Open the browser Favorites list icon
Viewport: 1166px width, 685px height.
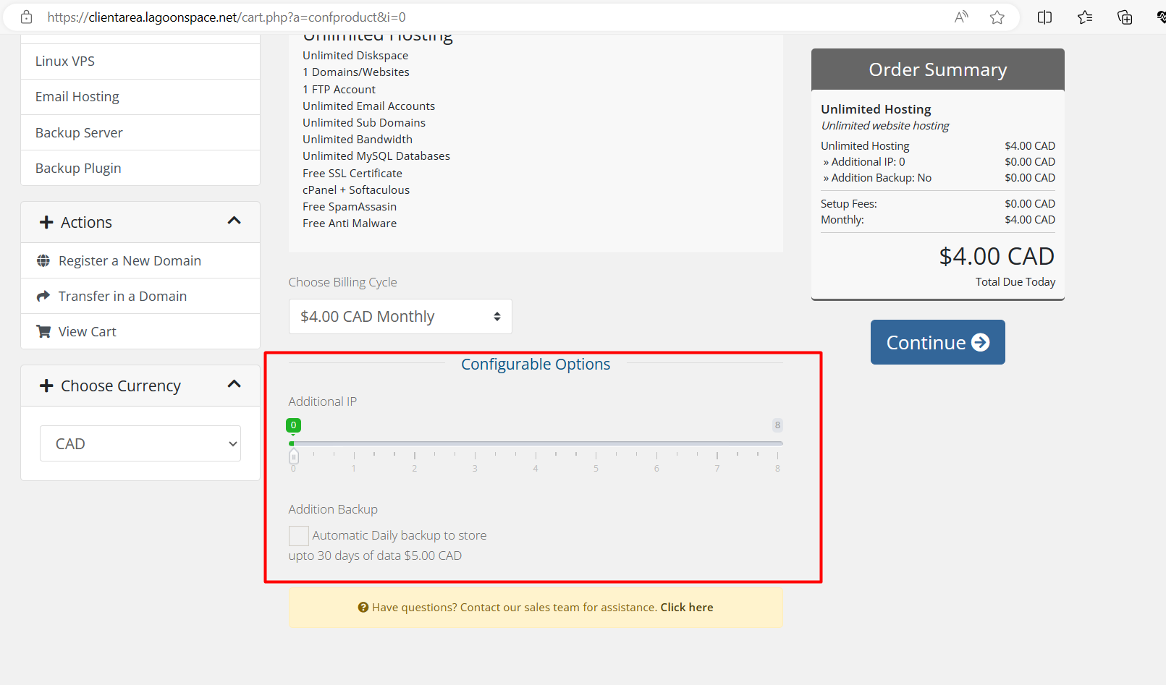[x=1084, y=17]
